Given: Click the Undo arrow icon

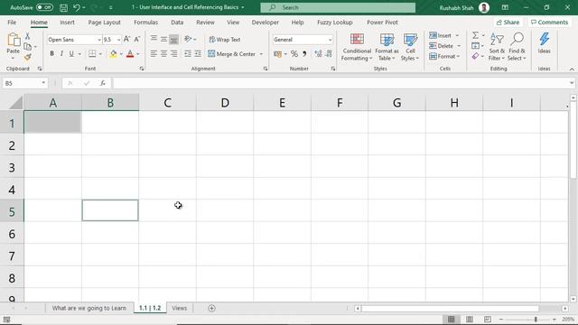Looking at the screenshot, I should [x=76, y=7].
